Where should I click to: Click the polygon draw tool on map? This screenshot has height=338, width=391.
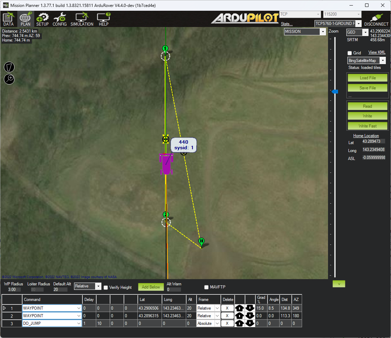click(x=9, y=67)
